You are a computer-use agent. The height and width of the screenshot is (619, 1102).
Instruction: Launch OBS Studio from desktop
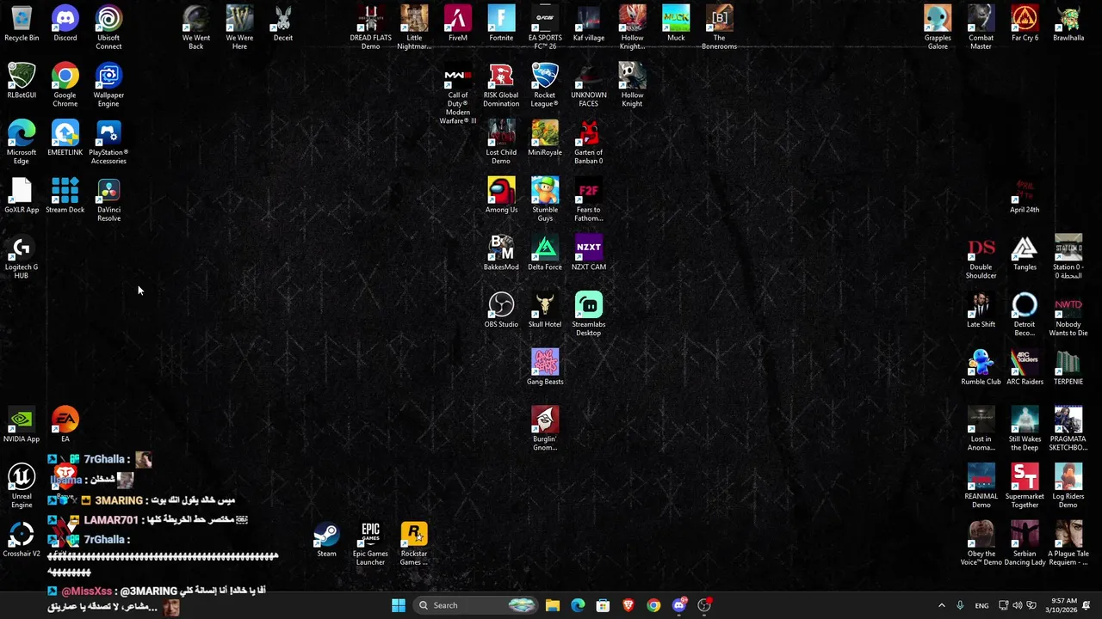501,311
